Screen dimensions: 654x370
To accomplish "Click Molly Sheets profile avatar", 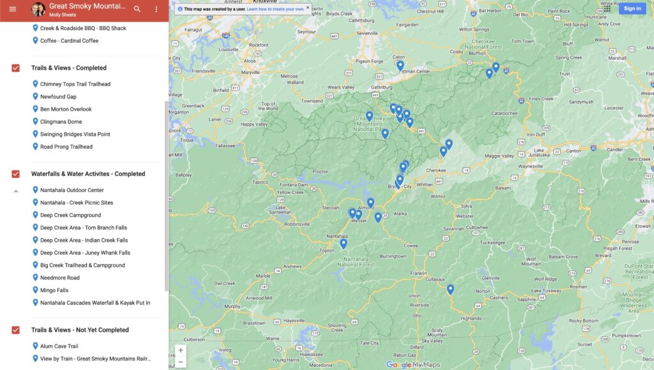I will (38, 9).
